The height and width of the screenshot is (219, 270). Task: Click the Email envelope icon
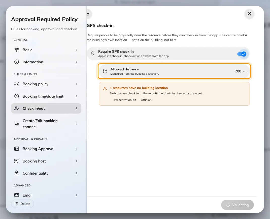click(17, 195)
